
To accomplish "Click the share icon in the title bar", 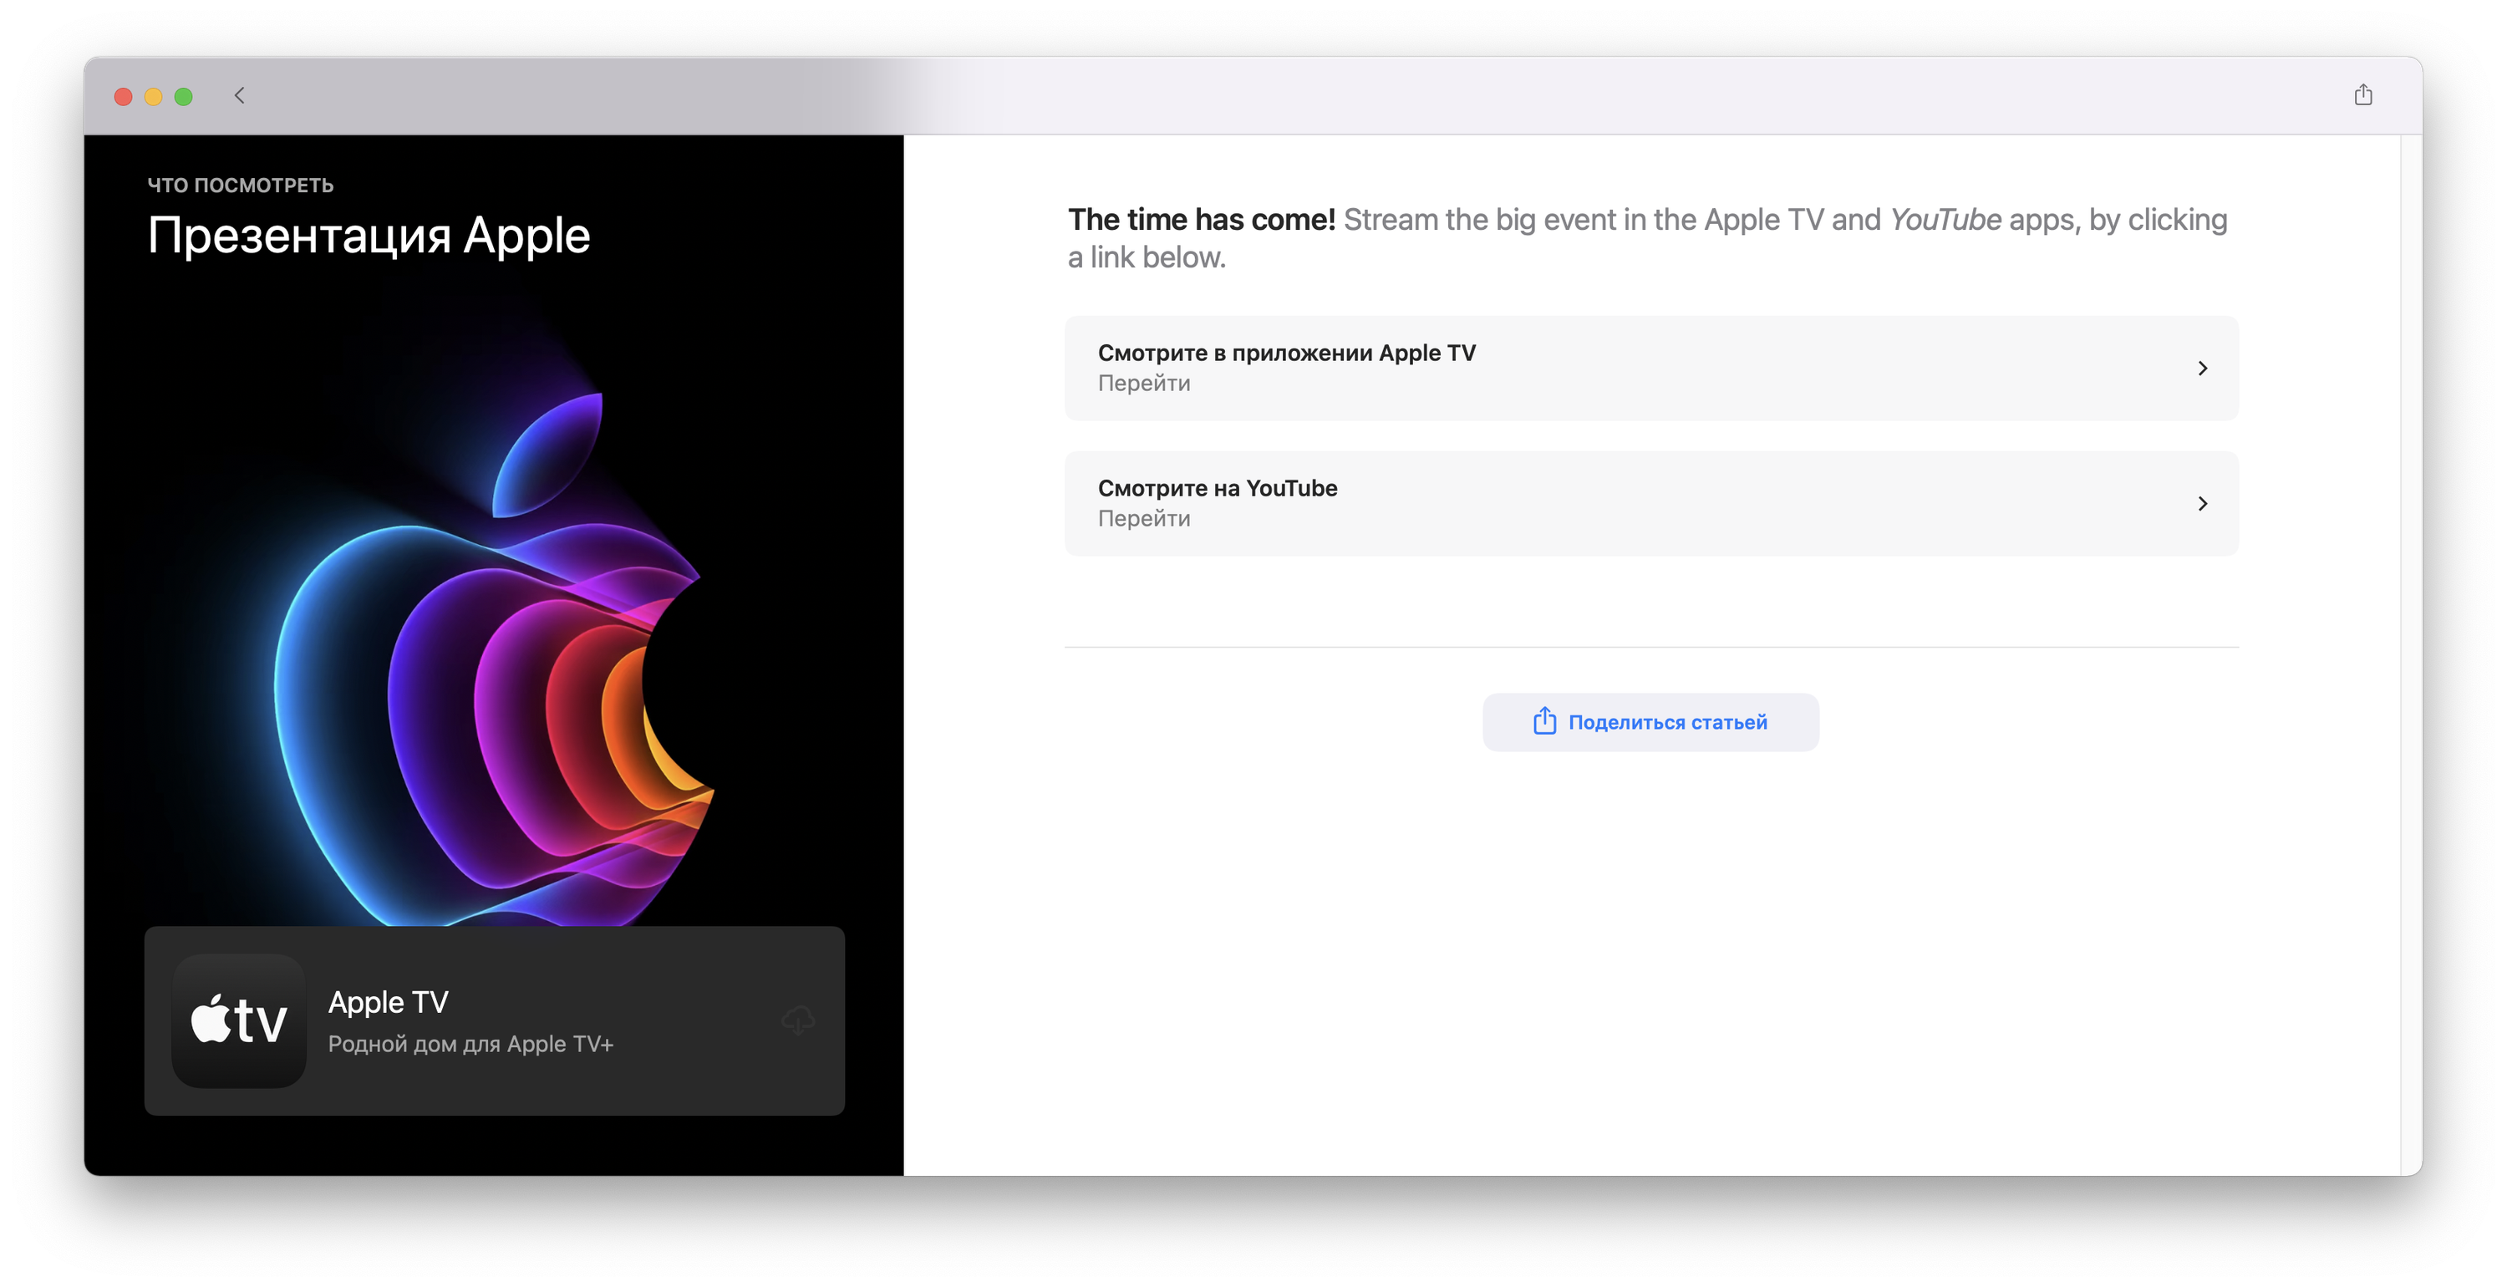I will [x=2363, y=94].
